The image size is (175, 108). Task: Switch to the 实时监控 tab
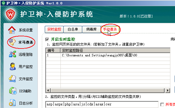tap(54, 29)
